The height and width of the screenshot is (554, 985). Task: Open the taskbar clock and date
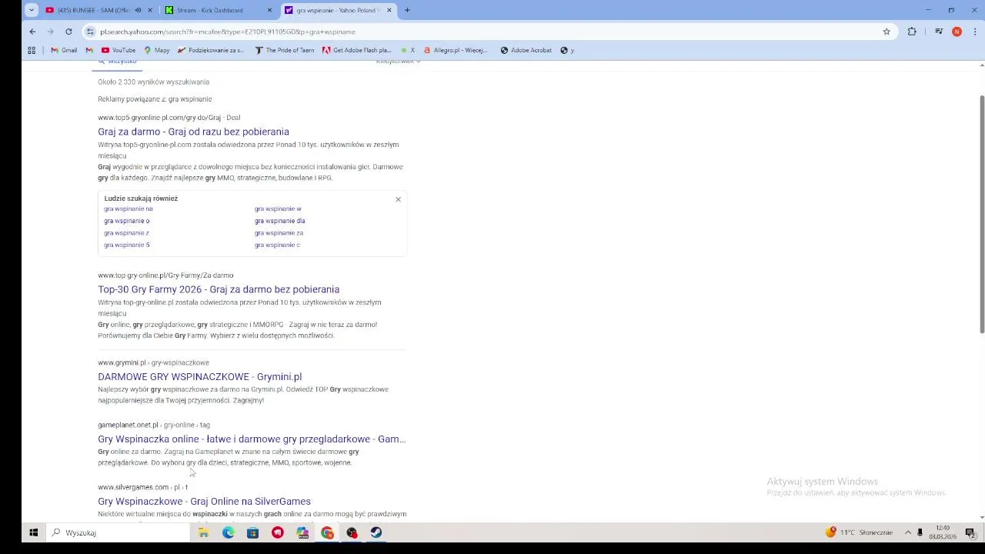point(943,532)
